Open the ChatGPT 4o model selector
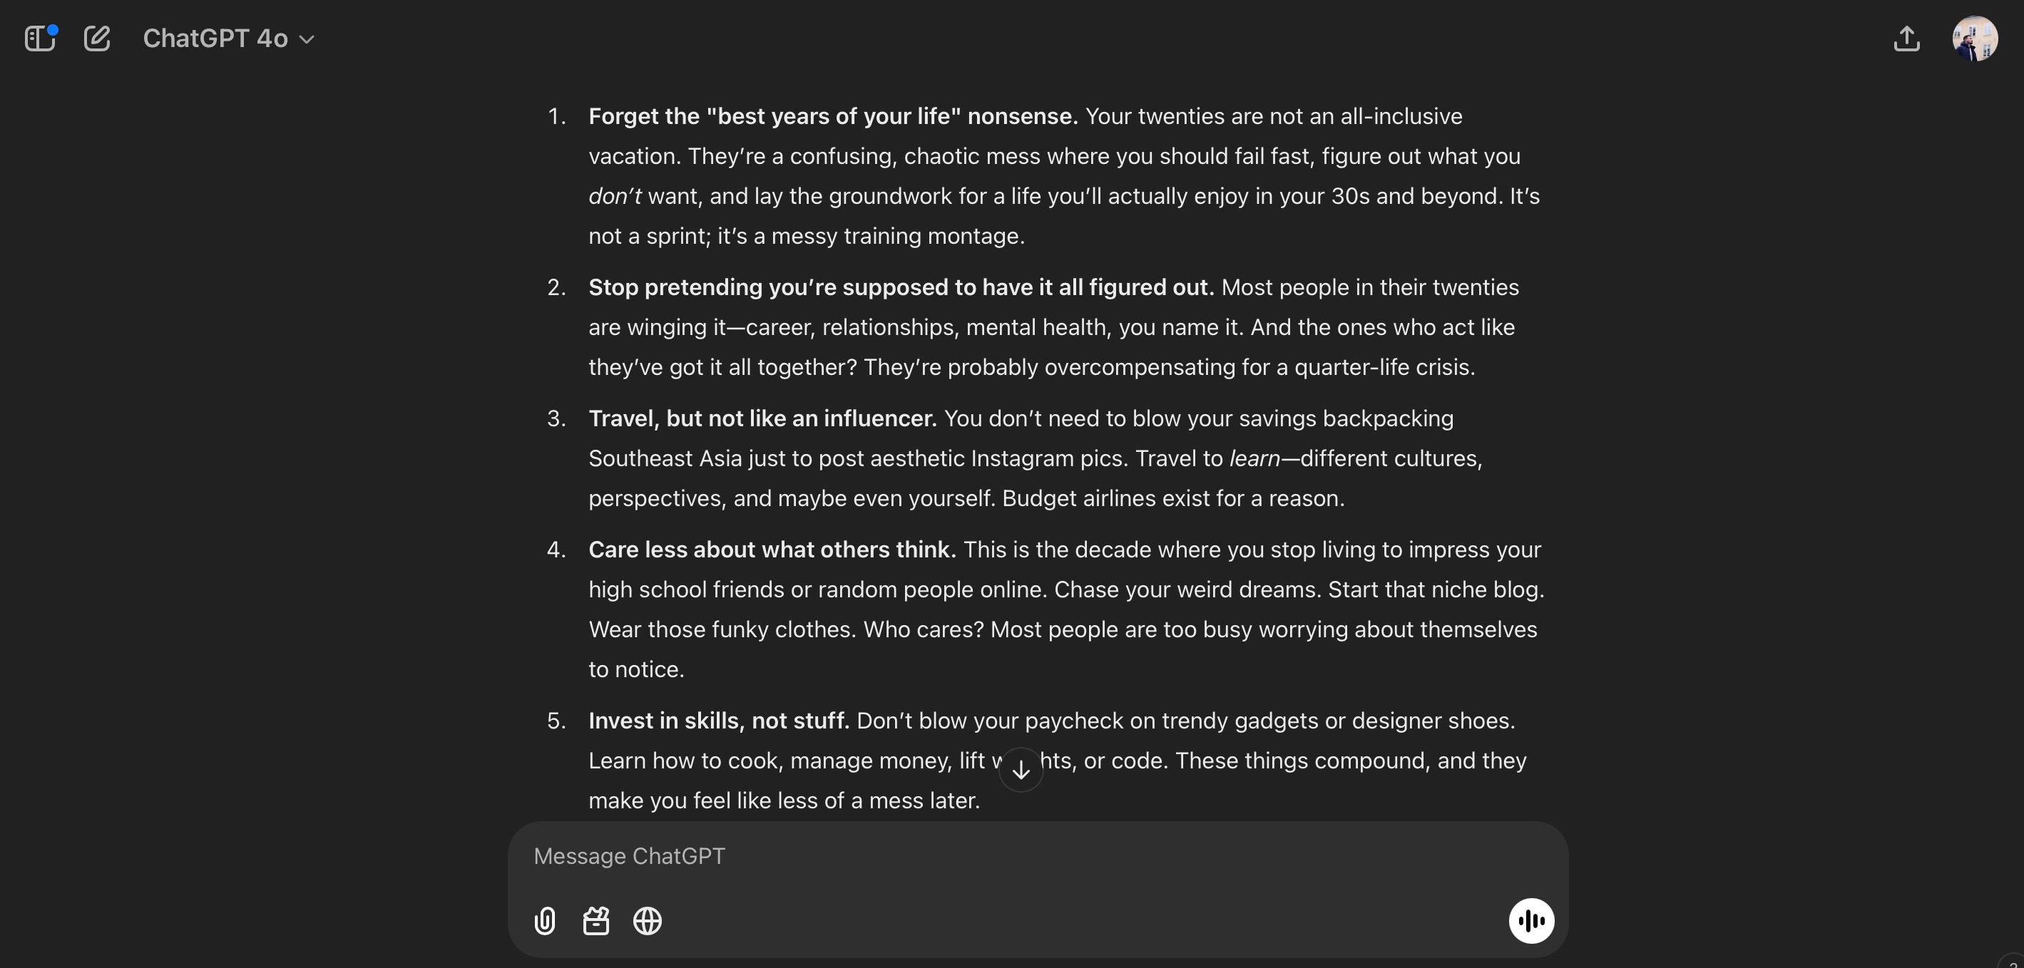2024x968 pixels. [x=228, y=38]
